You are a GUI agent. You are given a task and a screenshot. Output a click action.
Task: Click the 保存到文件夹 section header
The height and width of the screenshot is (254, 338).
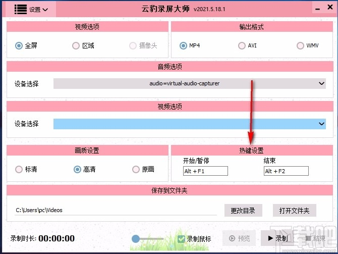tap(170, 190)
